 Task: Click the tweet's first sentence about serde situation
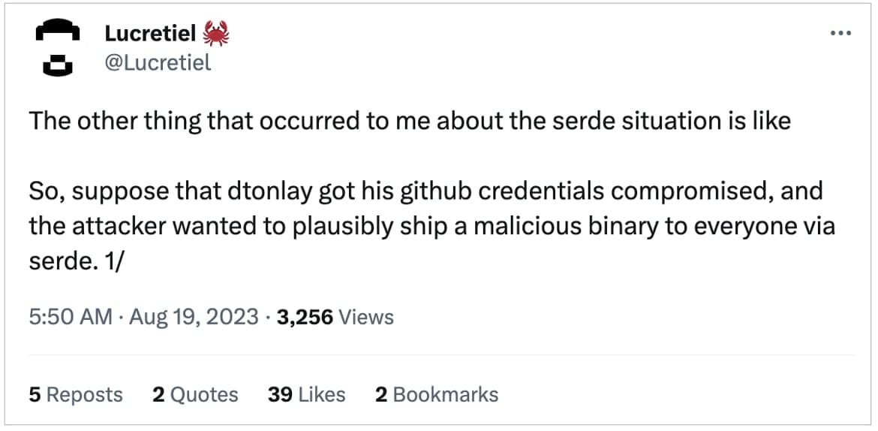(410, 121)
